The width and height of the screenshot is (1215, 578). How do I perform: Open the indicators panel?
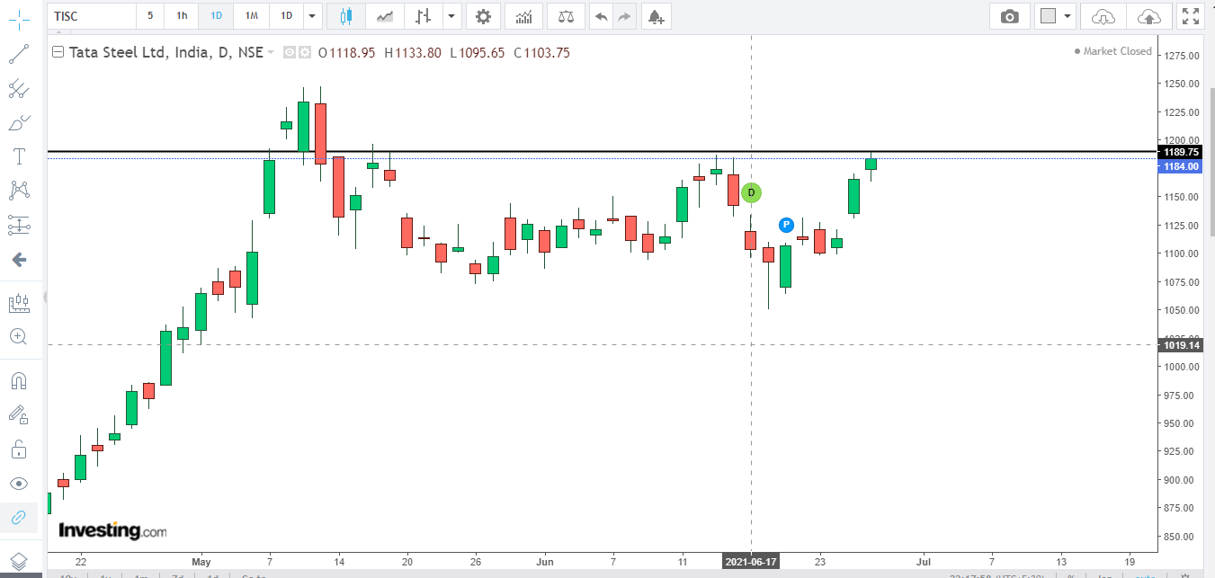click(523, 16)
